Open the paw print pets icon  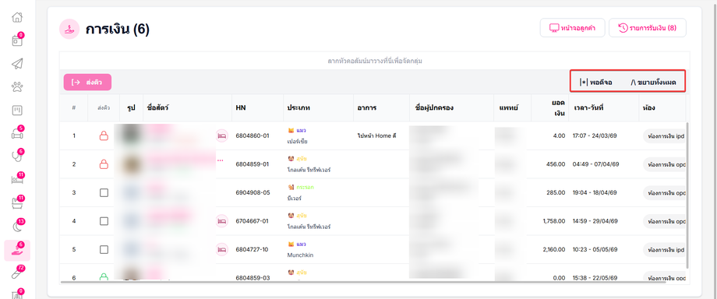(x=17, y=87)
